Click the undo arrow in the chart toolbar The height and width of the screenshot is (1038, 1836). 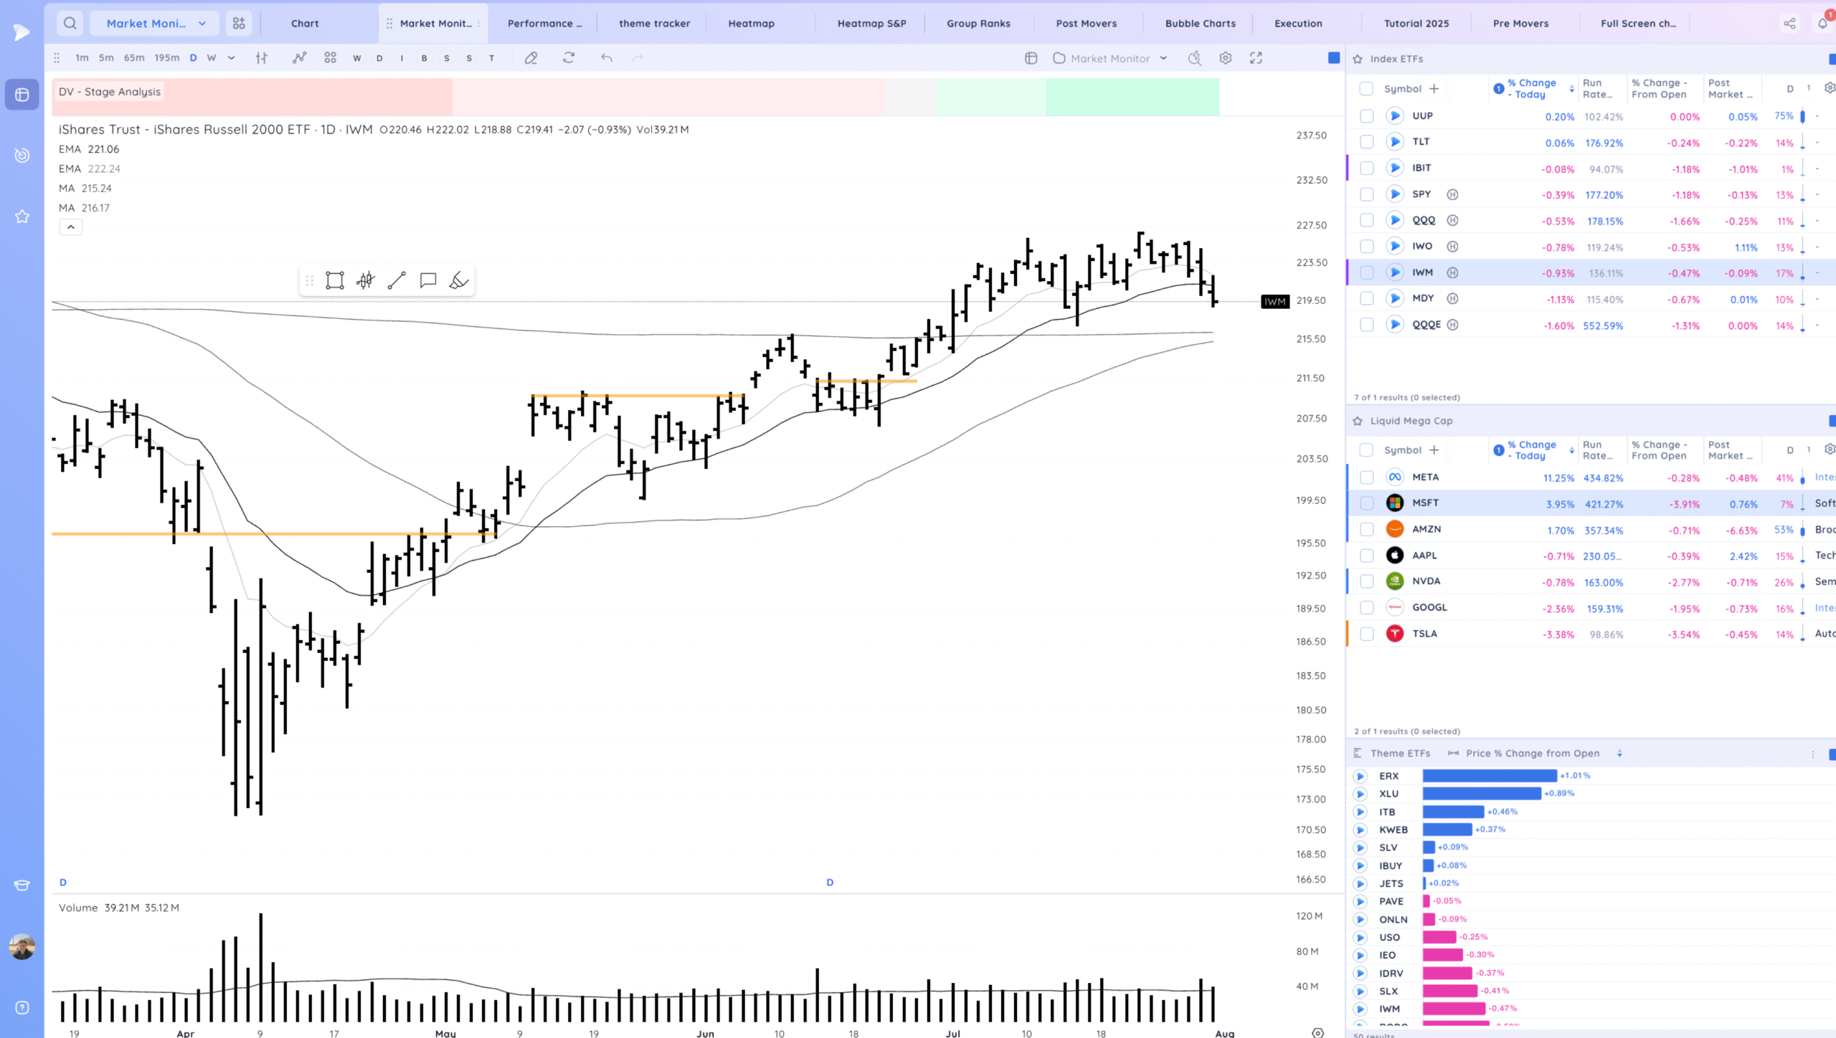pyautogui.click(x=607, y=58)
